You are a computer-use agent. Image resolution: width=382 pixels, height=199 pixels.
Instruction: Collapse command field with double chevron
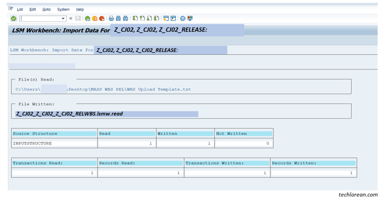click(71, 18)
